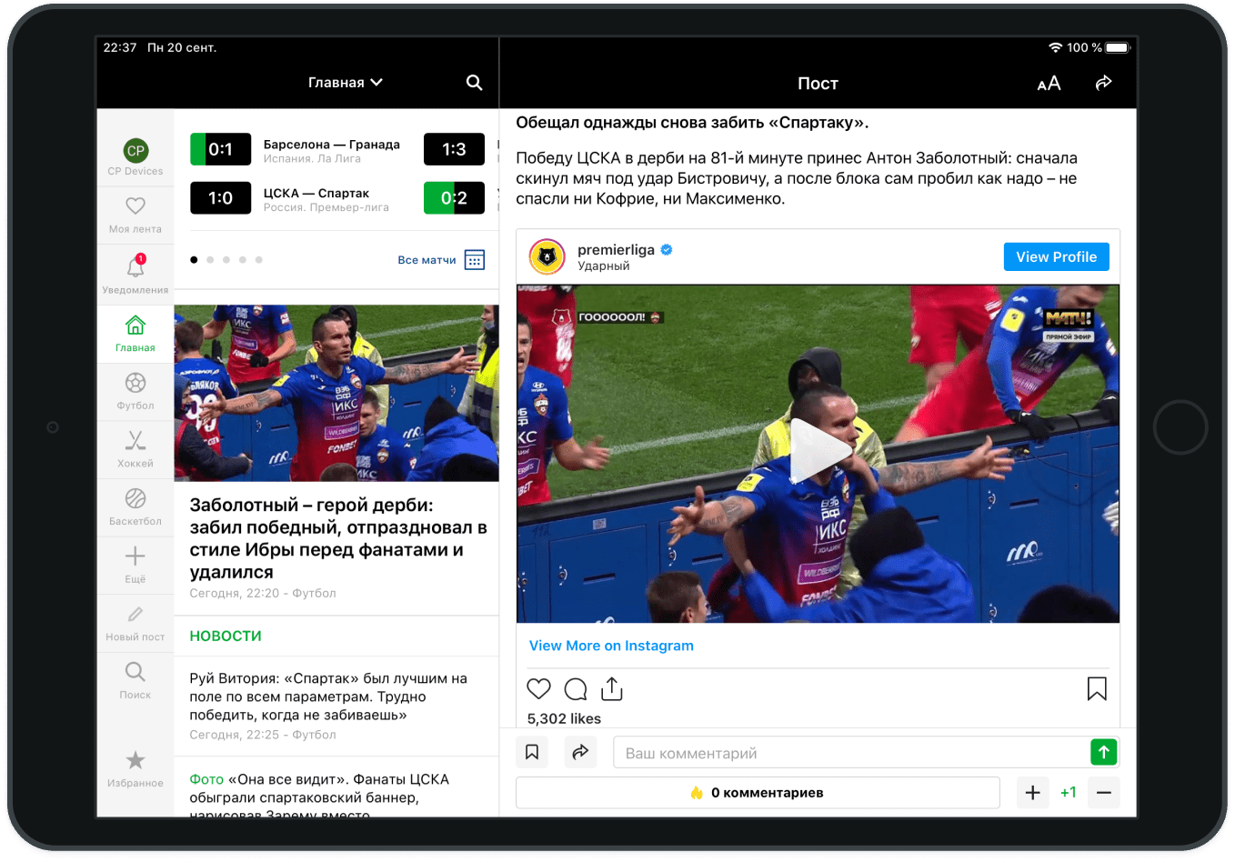
Task: Open ЦСКА — Спартак match
Action: tap(326, 200)
